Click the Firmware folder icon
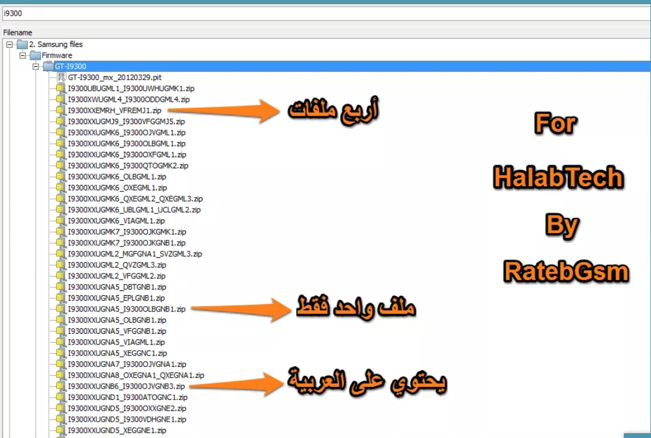Viewport: 651px width, 438px height. coord(35,55)
